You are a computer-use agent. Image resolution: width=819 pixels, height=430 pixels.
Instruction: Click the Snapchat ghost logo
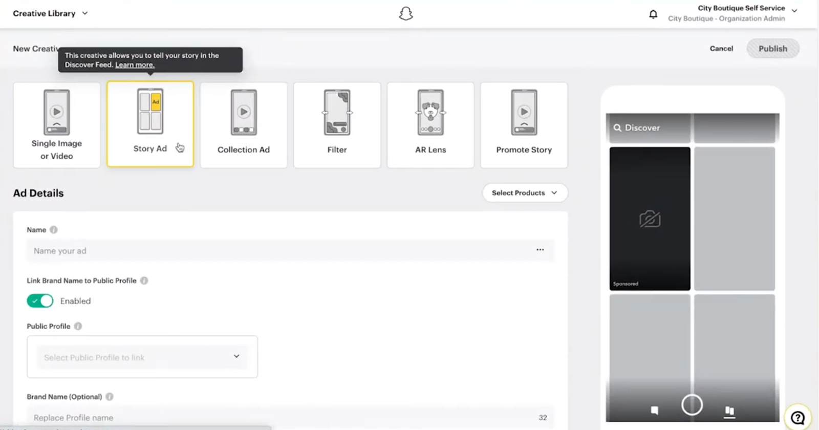(406, 13)
